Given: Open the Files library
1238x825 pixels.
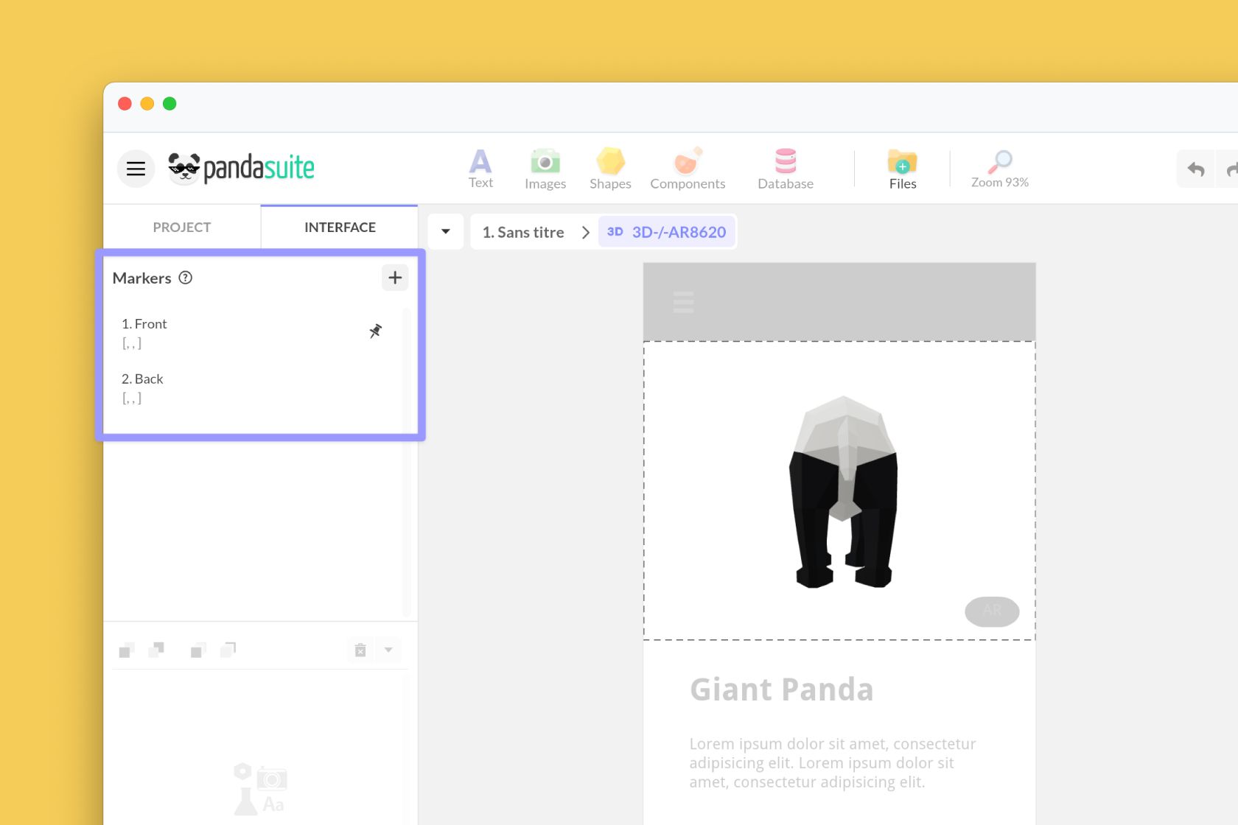Looking at the screenshot, I should click(x=903, y=169).
